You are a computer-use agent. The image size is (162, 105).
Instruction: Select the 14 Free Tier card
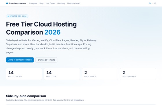pyautogui.click(x=62, y=74)
